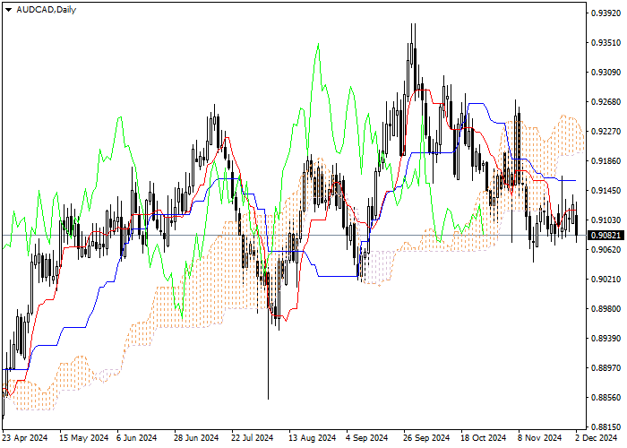Click price level 0.91030 on the scale

tap(606, 220)
